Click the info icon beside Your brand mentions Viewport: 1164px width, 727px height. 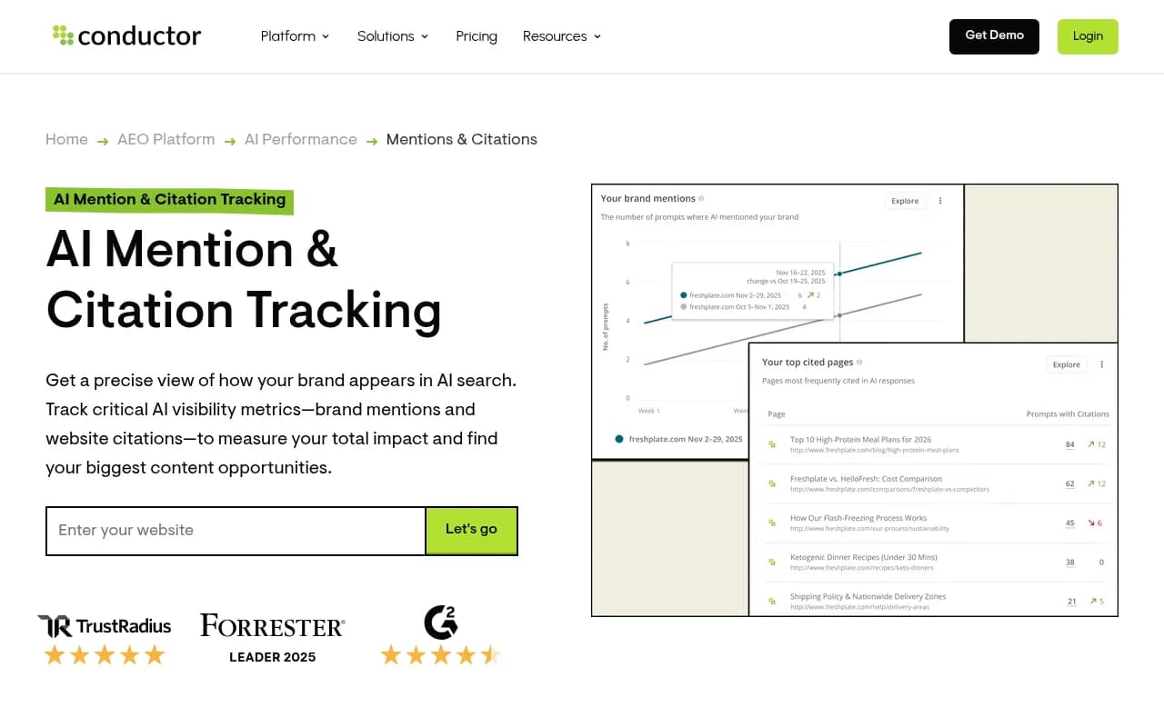pos(701,198)
